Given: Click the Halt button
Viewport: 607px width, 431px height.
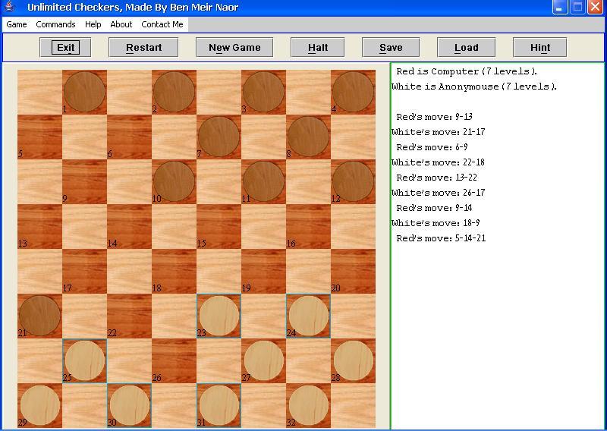Looking at the screenshot, I should pos(318,47).
